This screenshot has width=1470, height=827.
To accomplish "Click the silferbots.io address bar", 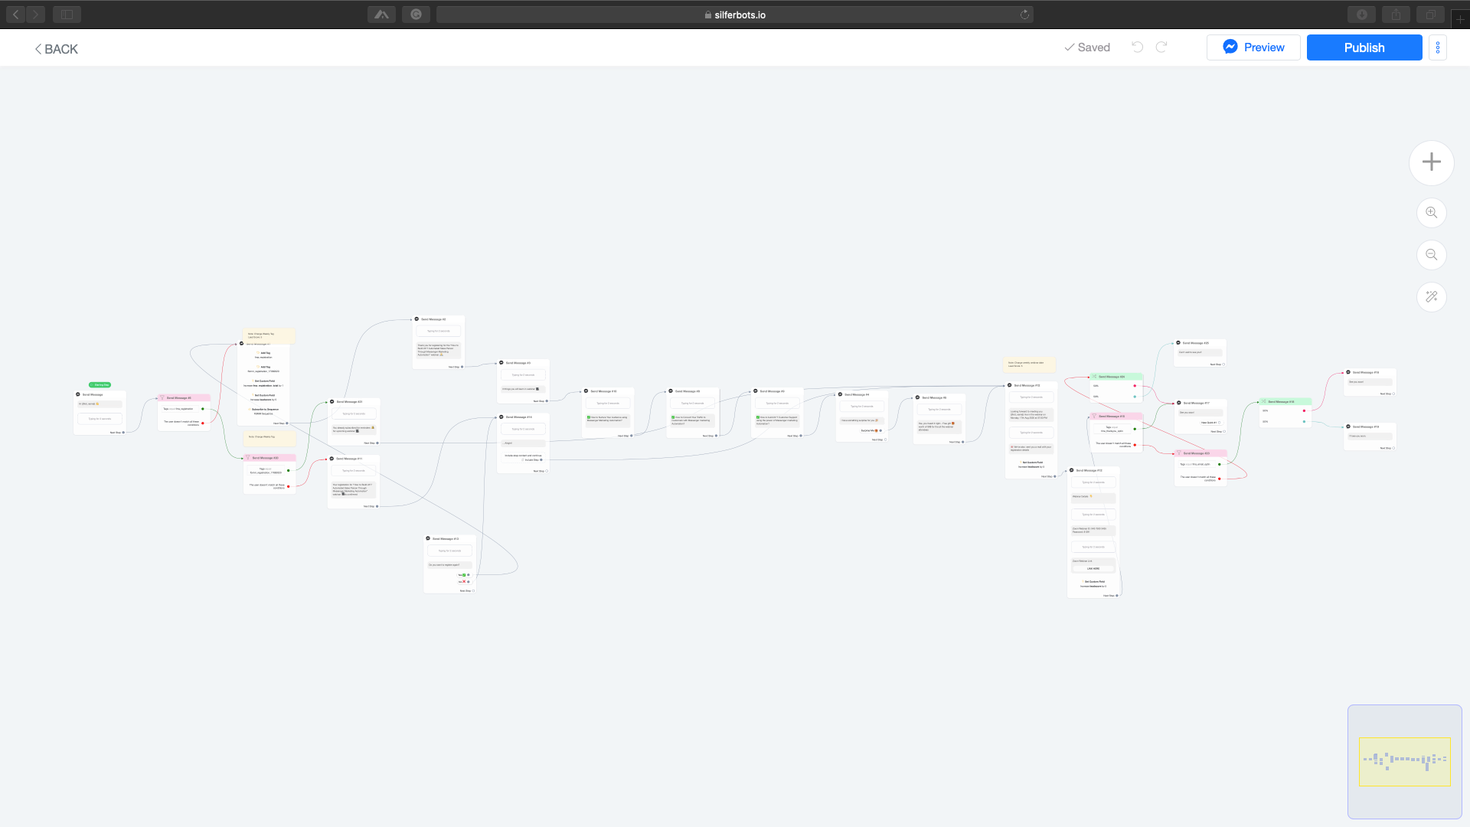I will 735,15.
